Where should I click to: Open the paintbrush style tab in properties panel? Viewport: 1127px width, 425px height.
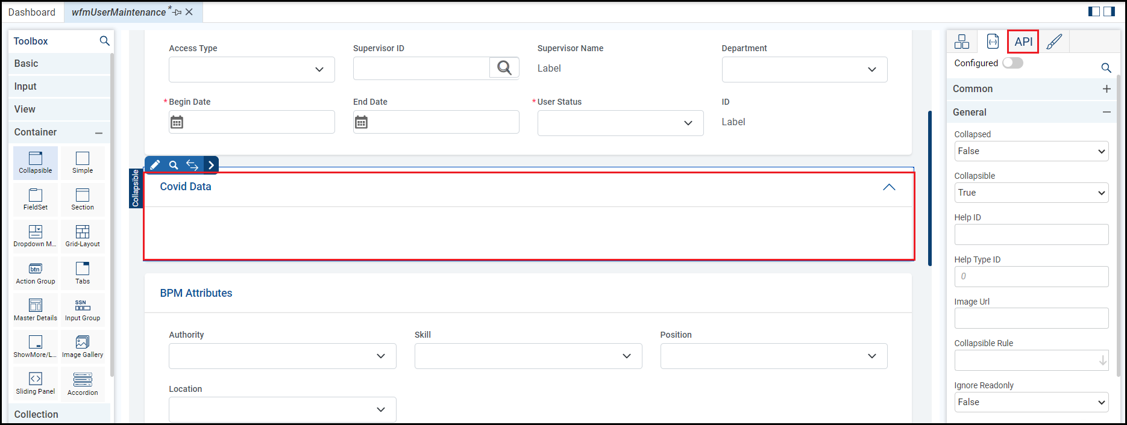1054,42
